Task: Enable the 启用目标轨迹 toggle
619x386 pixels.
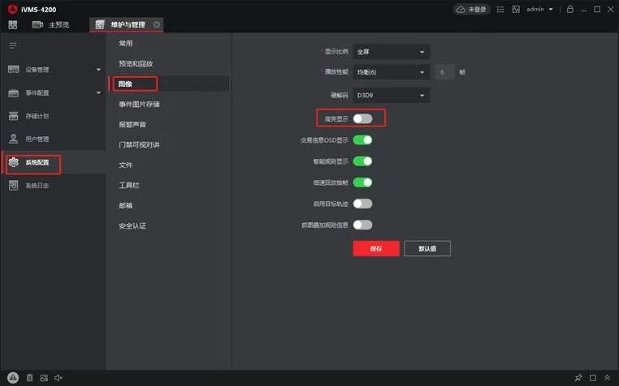Action: (362, 204)
